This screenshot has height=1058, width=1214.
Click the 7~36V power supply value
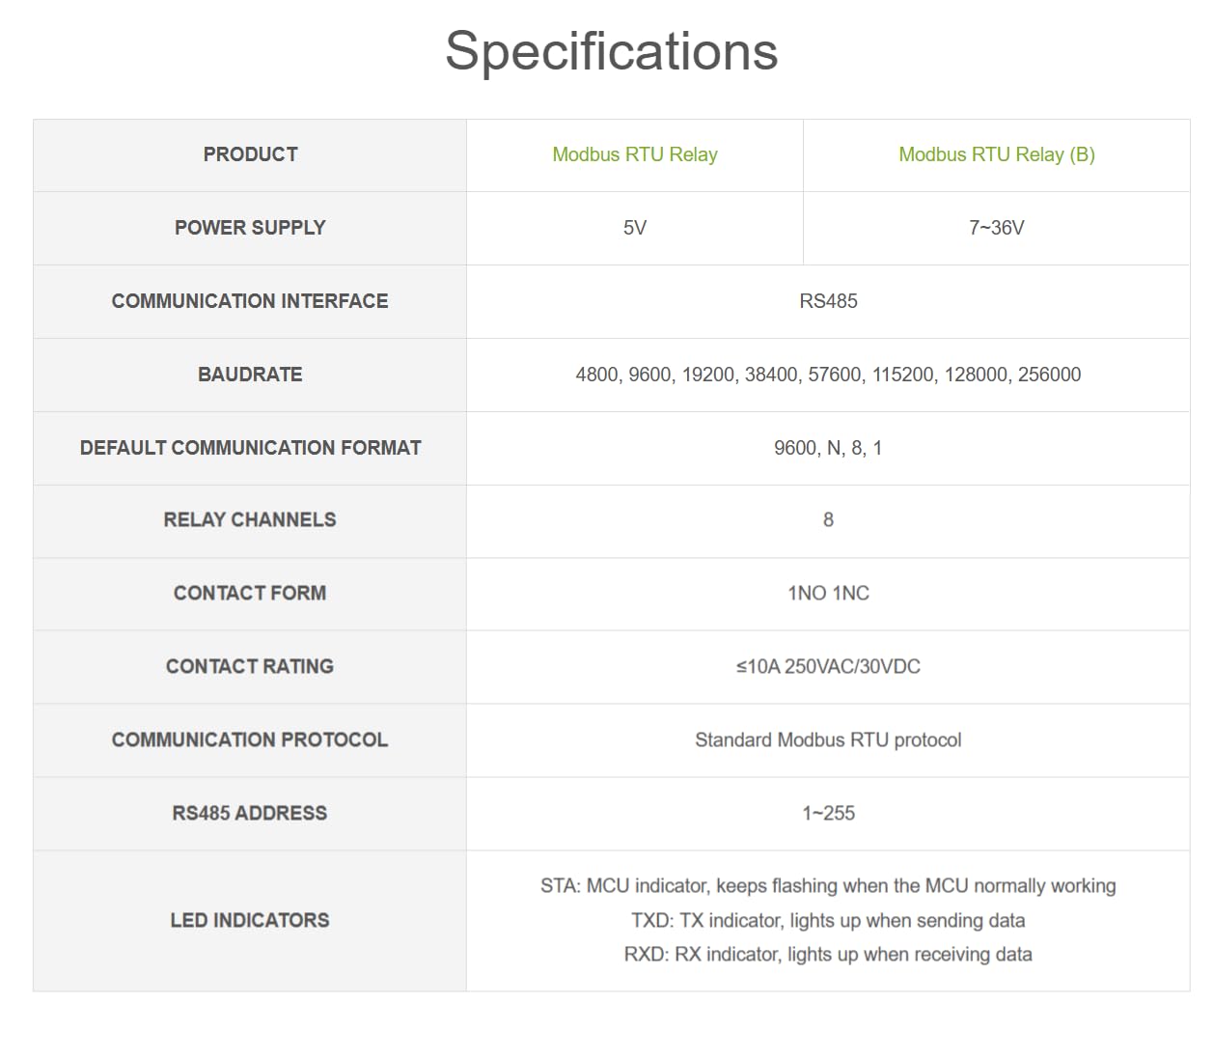click(x=996, y=228)
